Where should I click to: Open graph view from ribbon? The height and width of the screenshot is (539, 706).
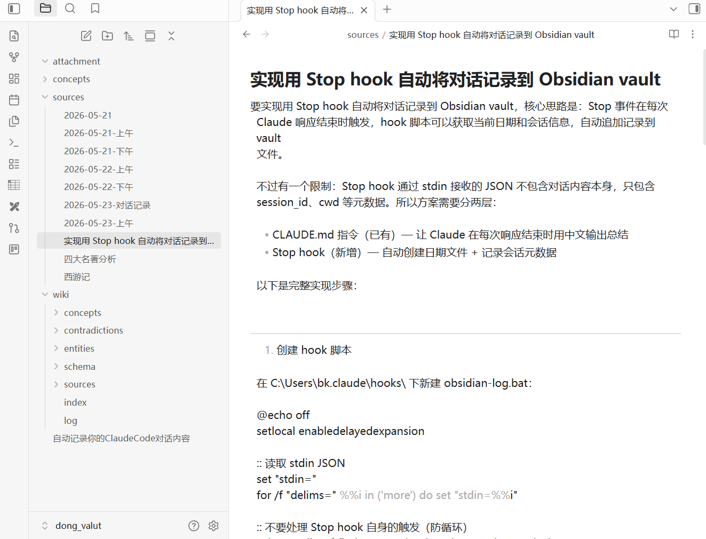14,57
